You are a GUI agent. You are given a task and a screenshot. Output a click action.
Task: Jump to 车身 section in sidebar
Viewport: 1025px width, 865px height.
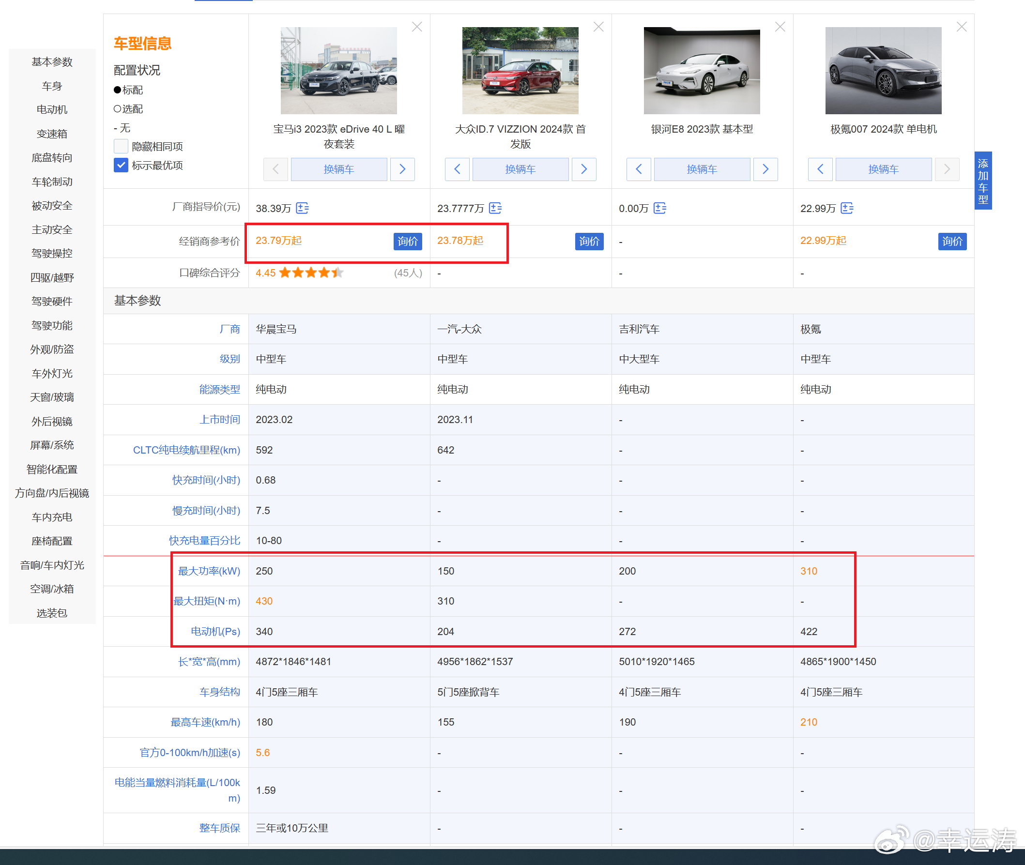click(52, 86)
